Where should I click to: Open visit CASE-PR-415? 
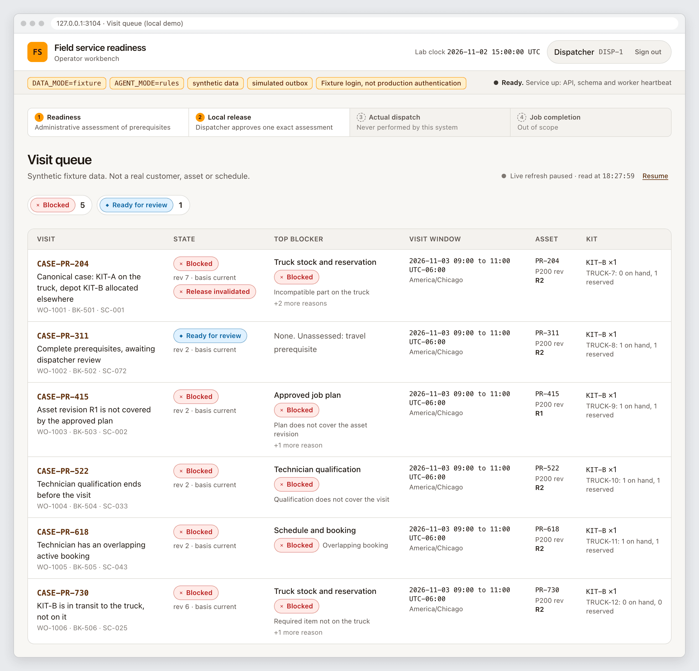click(x=63, y=397)
